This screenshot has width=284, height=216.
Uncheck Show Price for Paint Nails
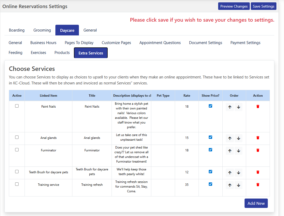pos(210,106)
